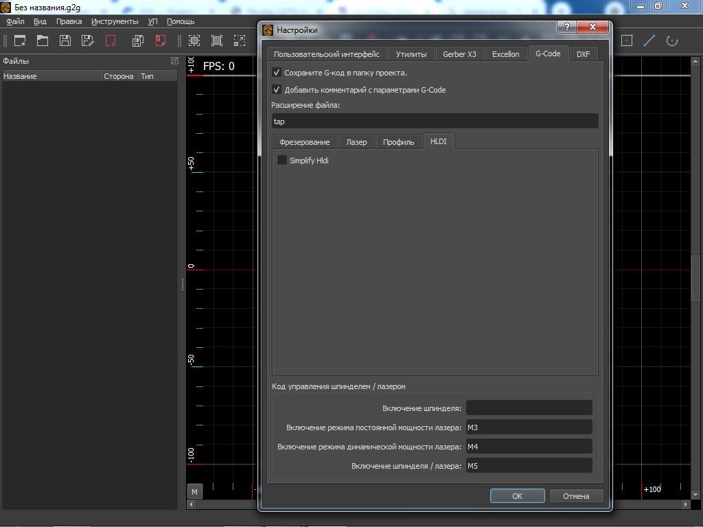Click the Тип column header
This screenshot has height=527, width=703.
158,76
